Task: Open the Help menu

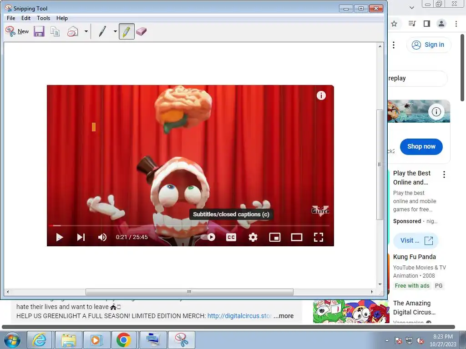Action: coord(62,18)
